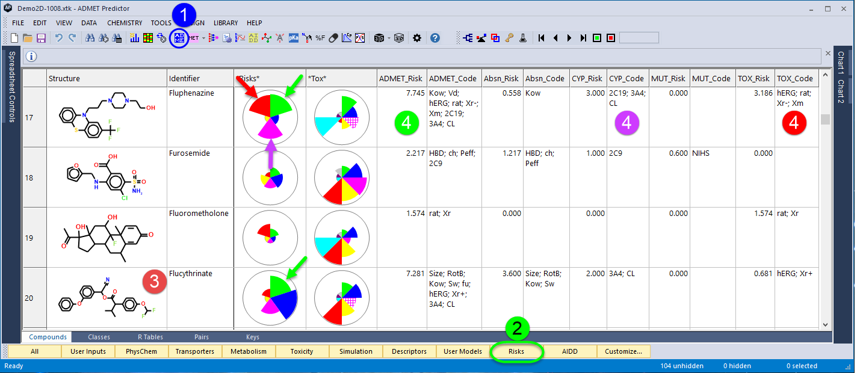This screenshot has height=373, width=860.
Task: Click the green square toolbar button
Action: click(597, 38)
